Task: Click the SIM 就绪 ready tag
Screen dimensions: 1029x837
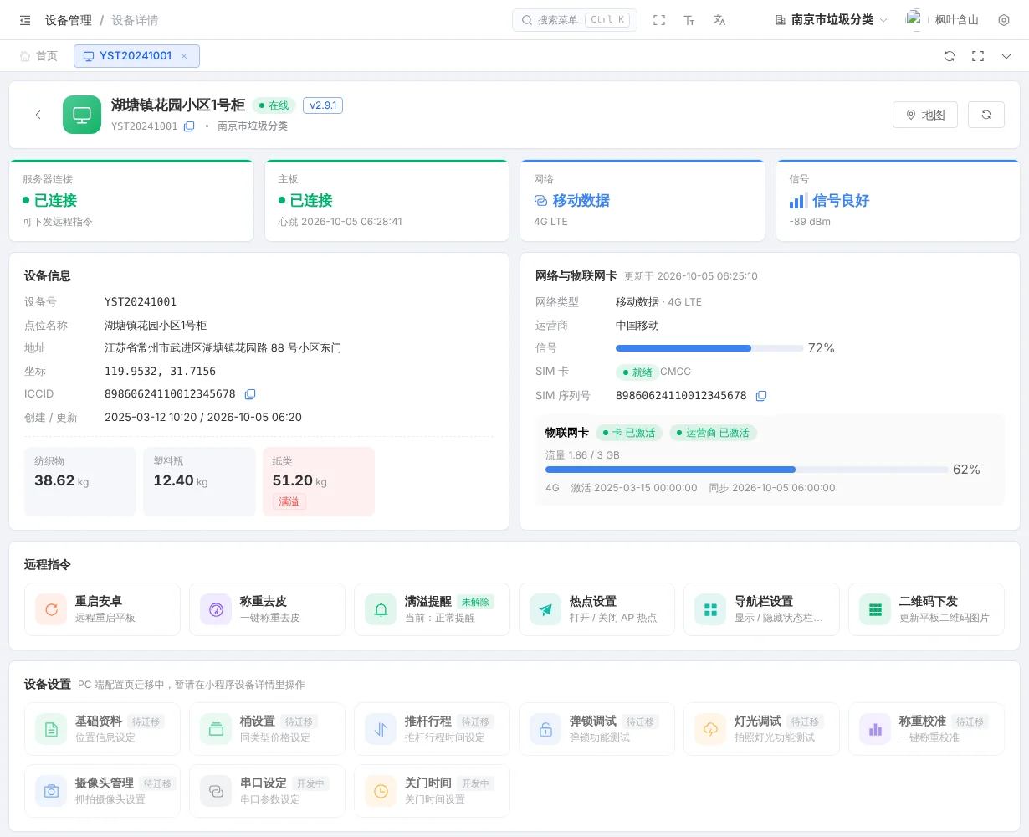Action: 637,372
